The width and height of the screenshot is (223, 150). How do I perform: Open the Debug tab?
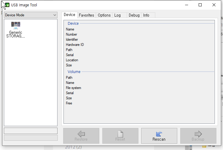(x=134, y=15)
